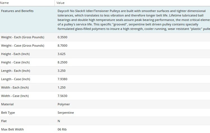Click the 7.5630 case width value
The width and height of the screenshot is (210, 133).
[62, 96]
